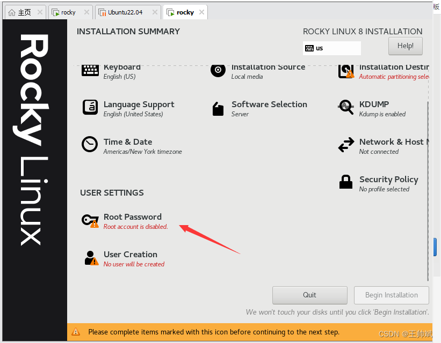Close the Ubuntu22.04 tab
The image size is (441, 343).
click(155, 12)
